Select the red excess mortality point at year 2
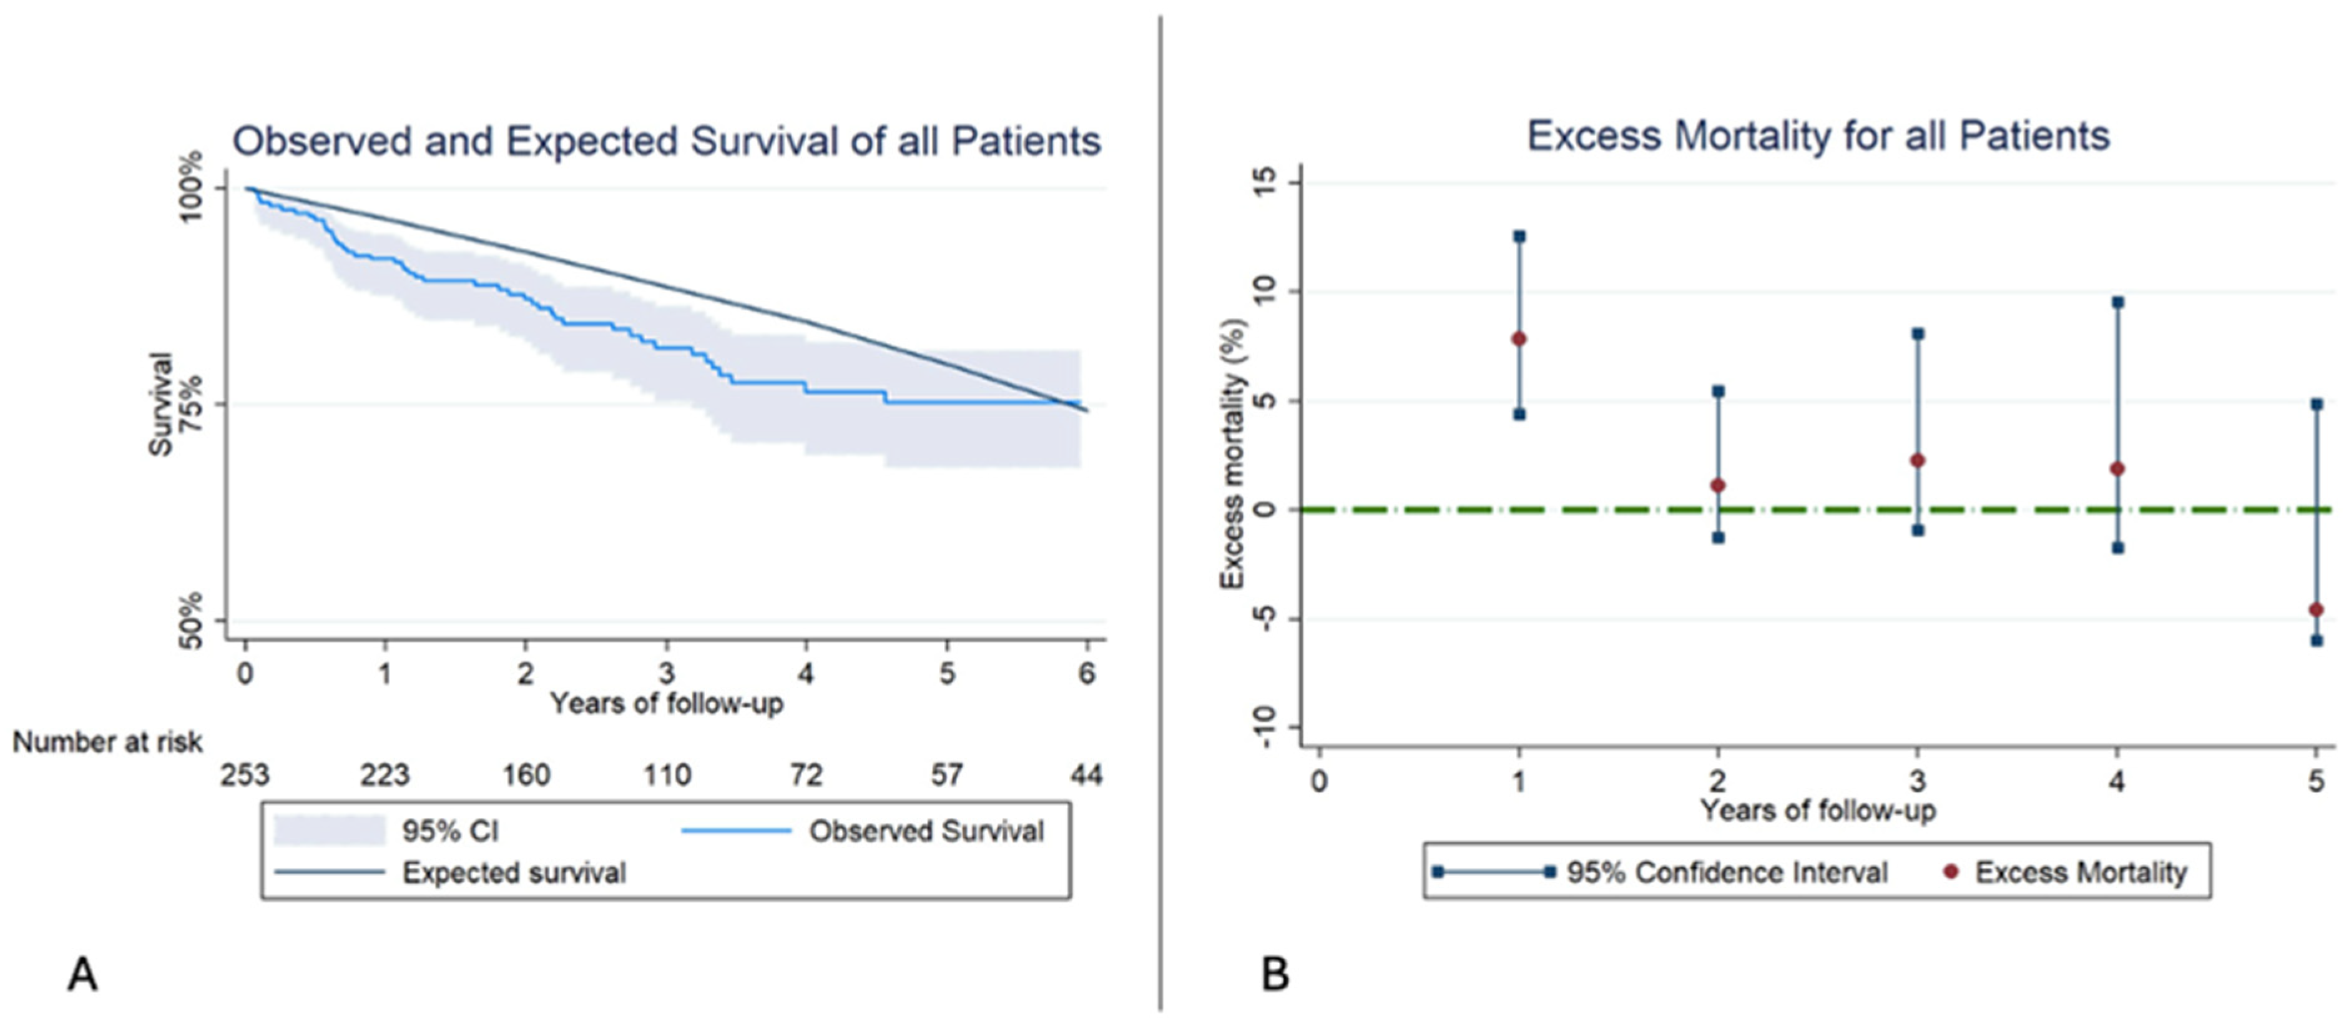Image resolution: width=2349 pixels, height=1026 pixels. (x=1718, y=485)
